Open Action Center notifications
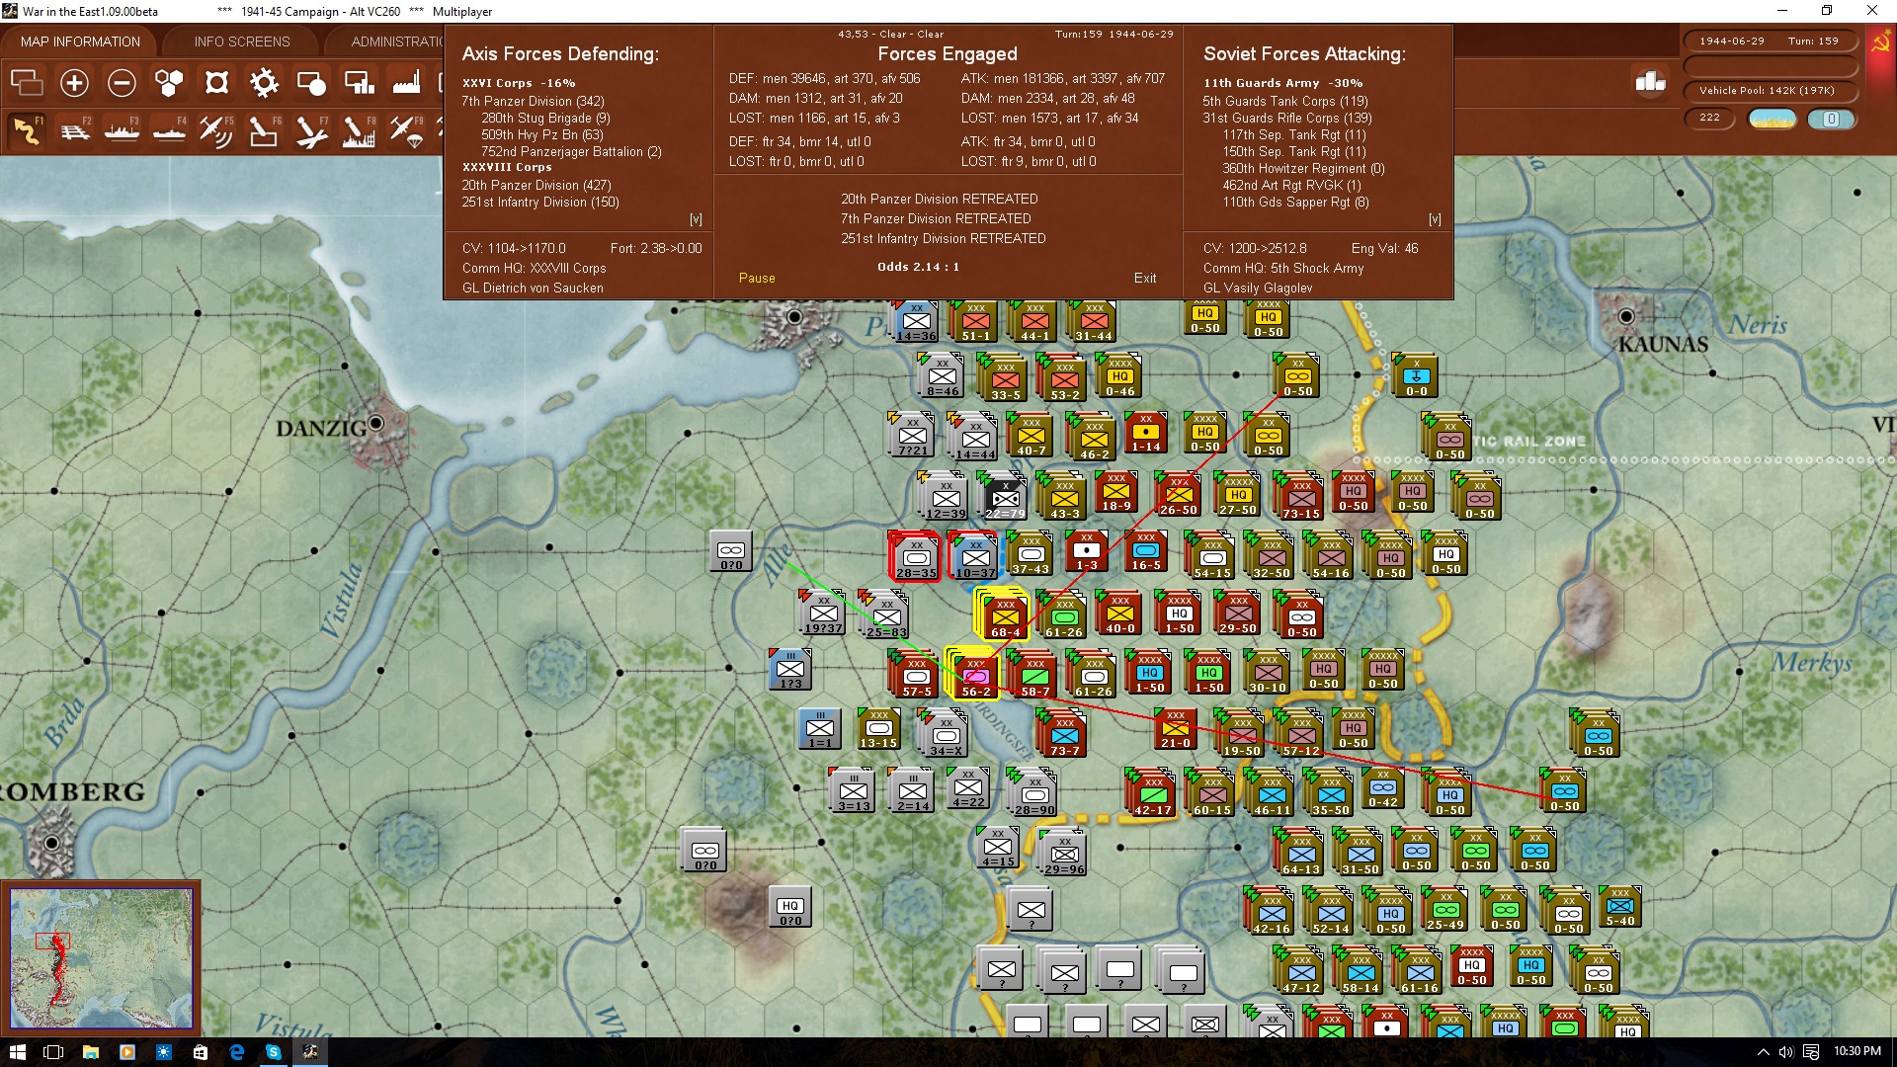Screen dimensions: 1897x1067 [x=1810, y=1052]
